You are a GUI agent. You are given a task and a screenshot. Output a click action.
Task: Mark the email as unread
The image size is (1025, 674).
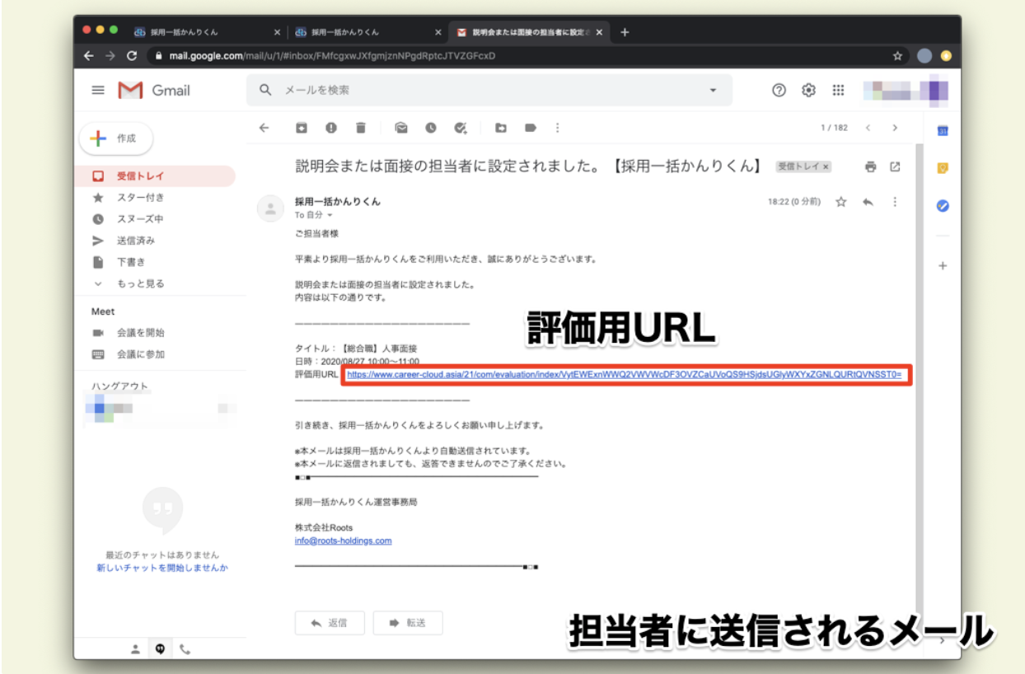point(400,128)
